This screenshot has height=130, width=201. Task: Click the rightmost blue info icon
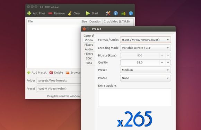[x=131, y=13]
